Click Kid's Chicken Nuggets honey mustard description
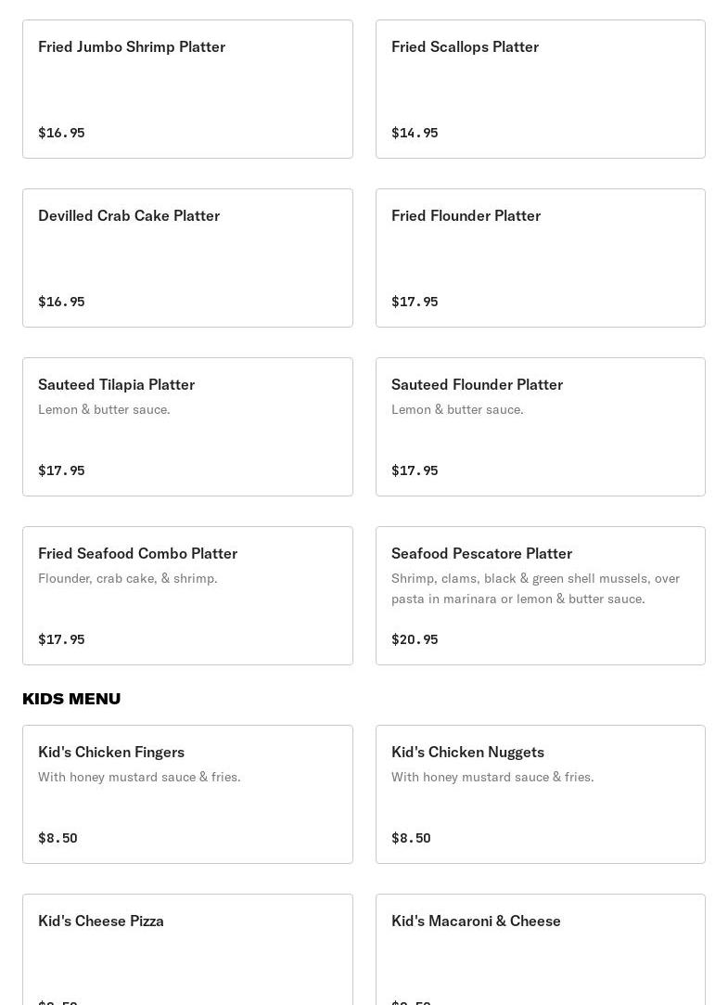728x1005 pixels. pos(492,777)
